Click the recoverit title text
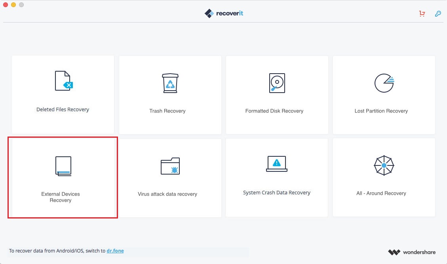Image resolution: width=447 pixels, height=264 pixels. click(x=230, y=13)
